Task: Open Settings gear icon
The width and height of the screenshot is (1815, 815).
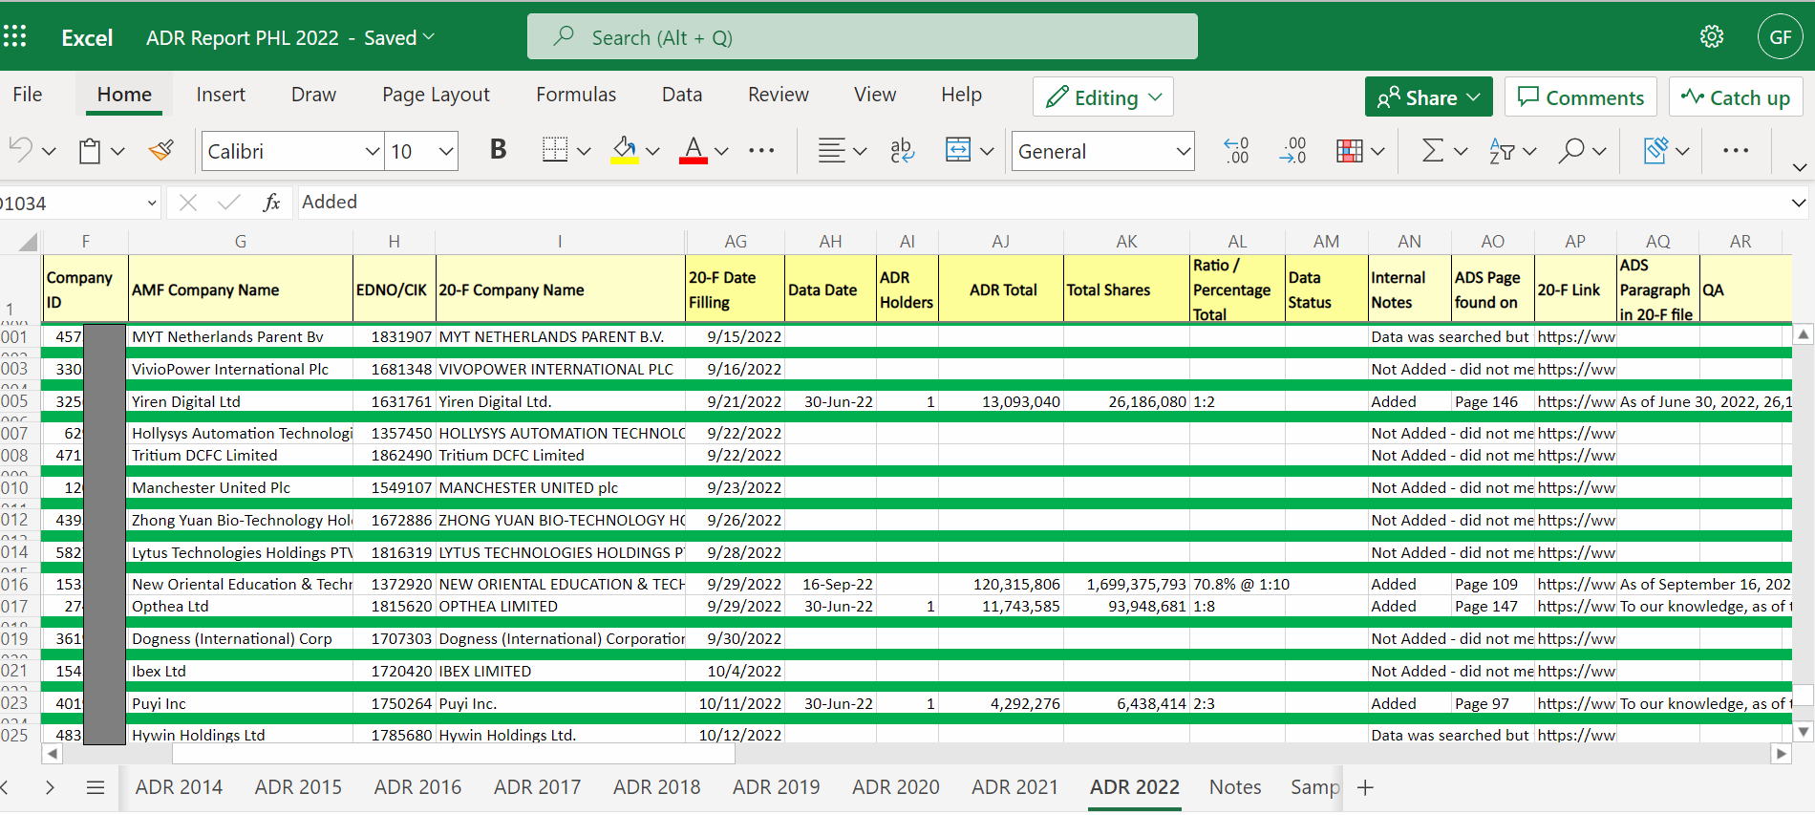Action: tap(1711, 37)
